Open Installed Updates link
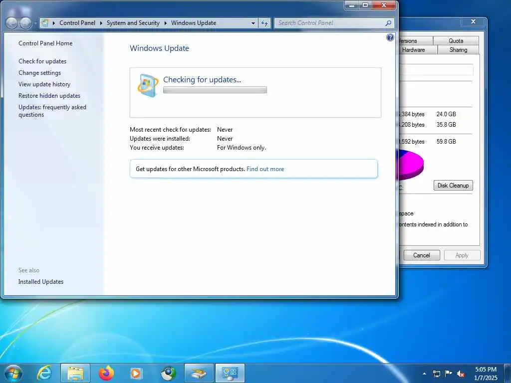511x383 pixels. click(x=41, y=282)
